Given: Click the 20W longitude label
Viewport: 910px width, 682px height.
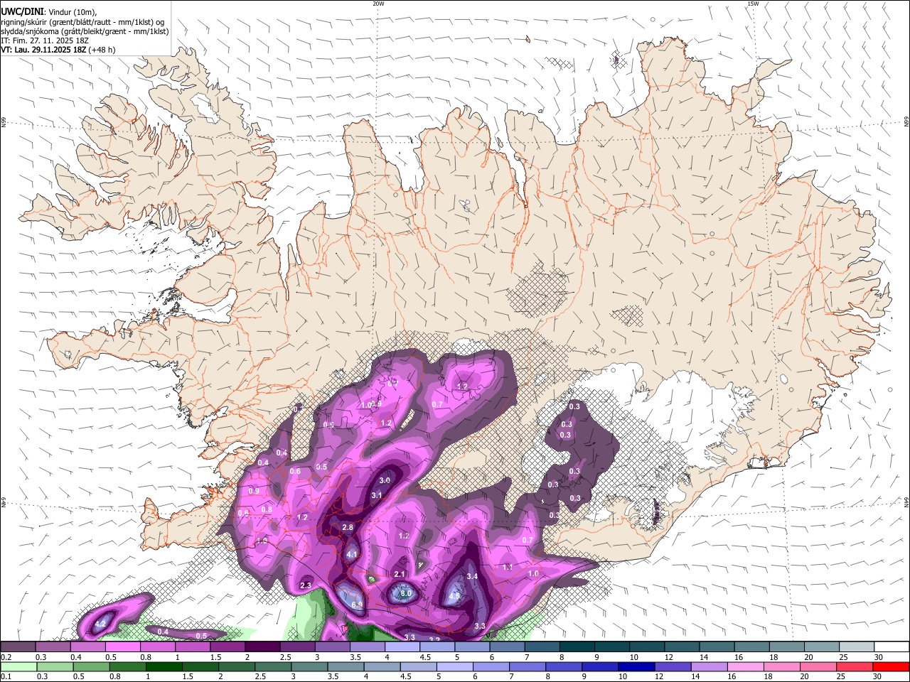Looking at the screenshot, I should [378, 4].
